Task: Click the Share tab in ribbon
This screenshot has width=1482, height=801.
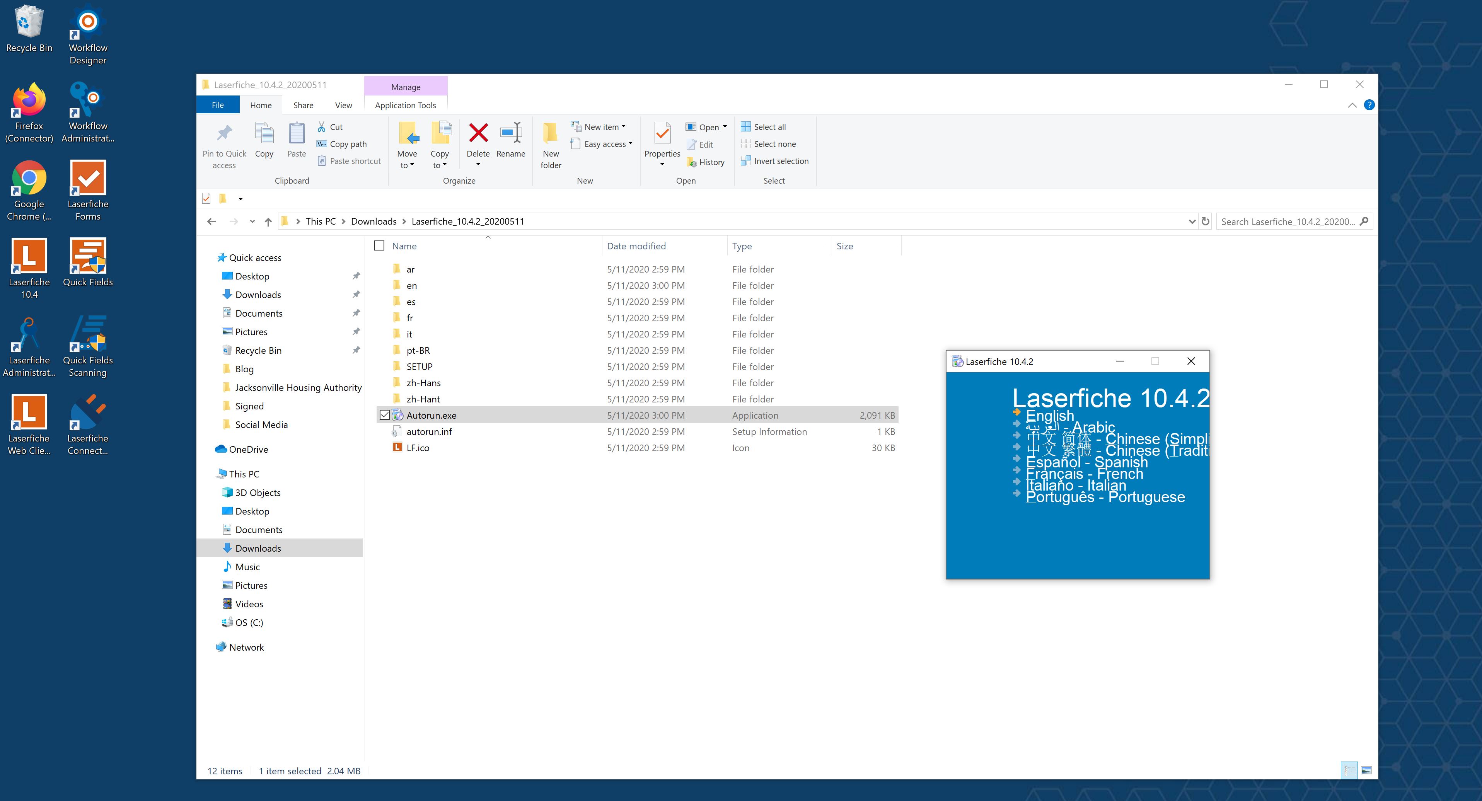Action: [303, 104]
